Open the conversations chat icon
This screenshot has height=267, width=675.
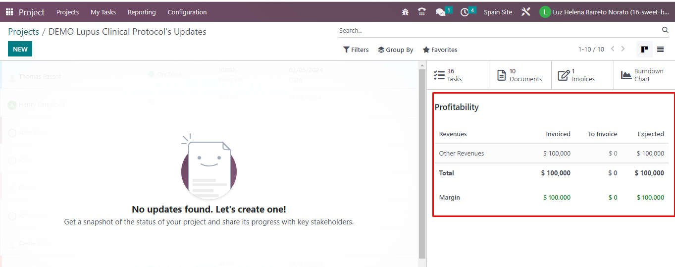click(440, 12)
